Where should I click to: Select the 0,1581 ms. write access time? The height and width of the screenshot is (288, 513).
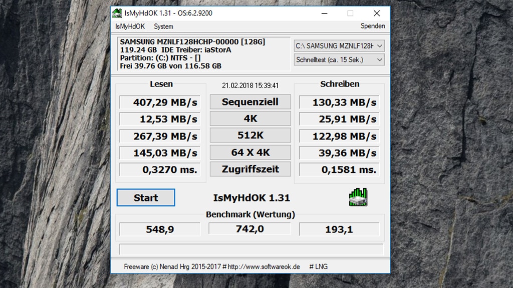(x=339, y=169)
